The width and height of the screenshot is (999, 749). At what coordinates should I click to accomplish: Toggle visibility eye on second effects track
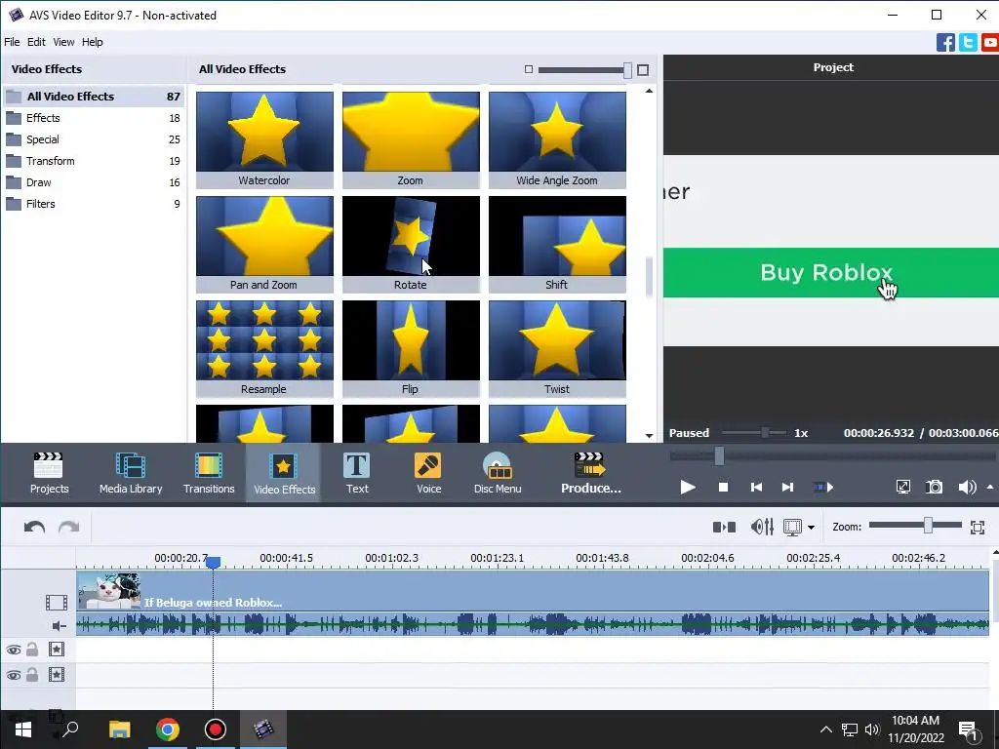coord(14,675)
